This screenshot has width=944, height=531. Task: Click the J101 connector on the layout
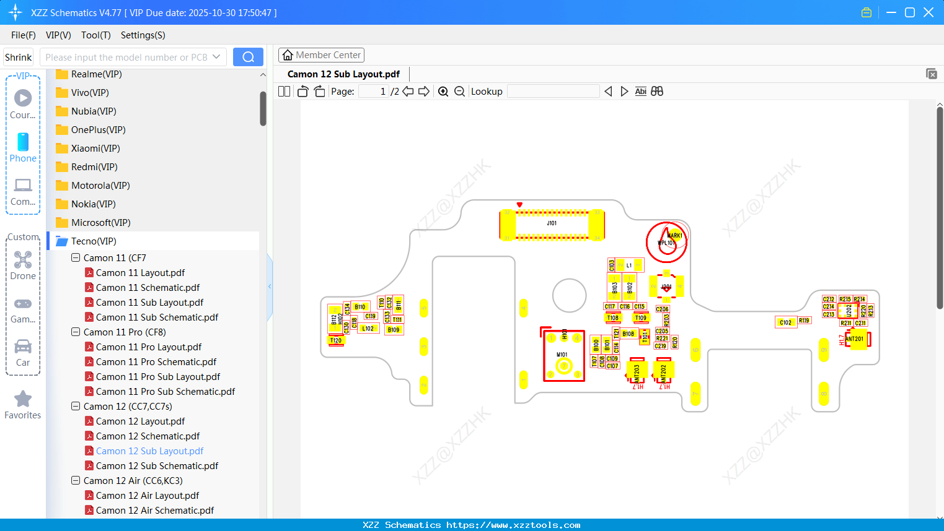click(x=552, y=223)
